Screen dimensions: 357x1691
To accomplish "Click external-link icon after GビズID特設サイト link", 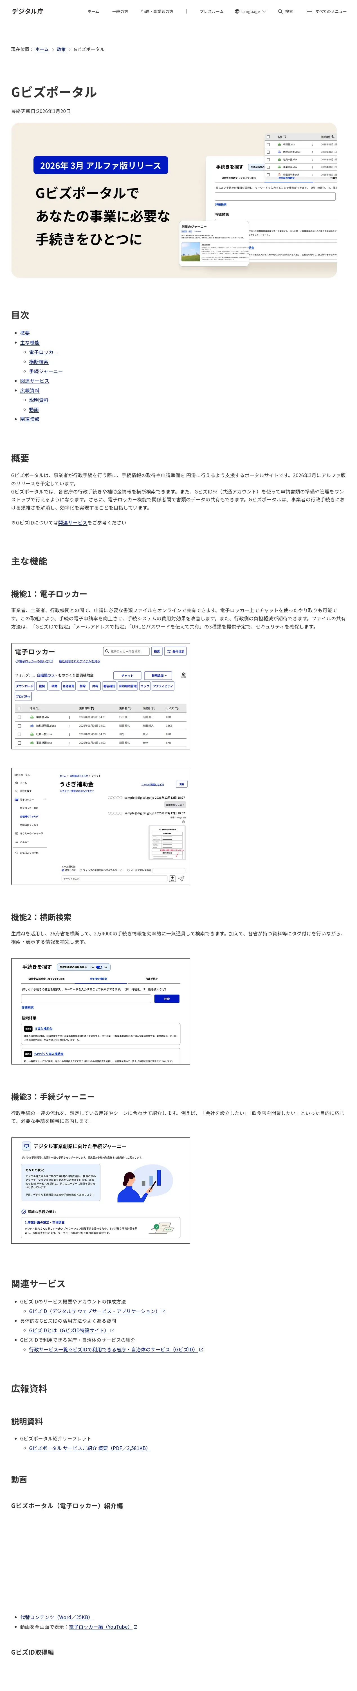I will coord(113,1330).
